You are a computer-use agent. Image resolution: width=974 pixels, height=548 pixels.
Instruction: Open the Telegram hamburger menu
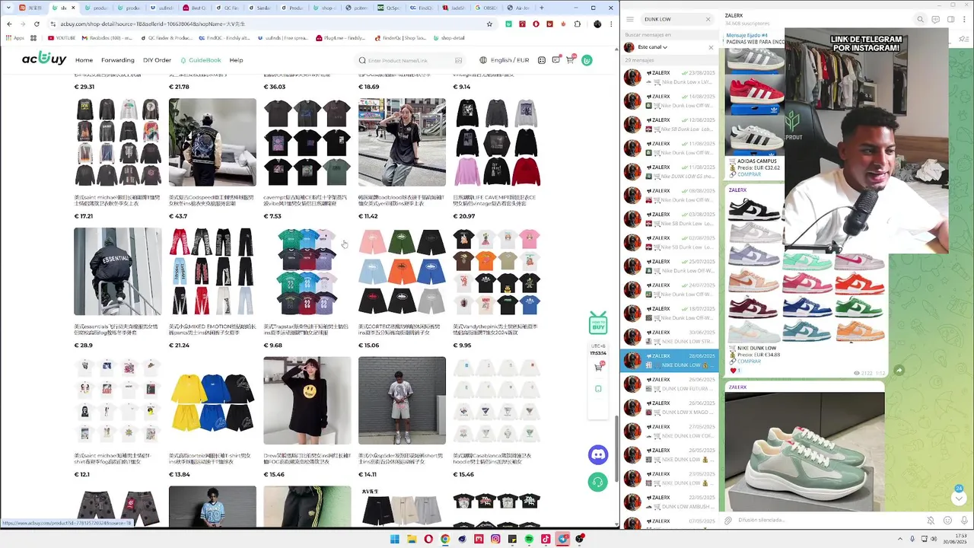[630, 19]
